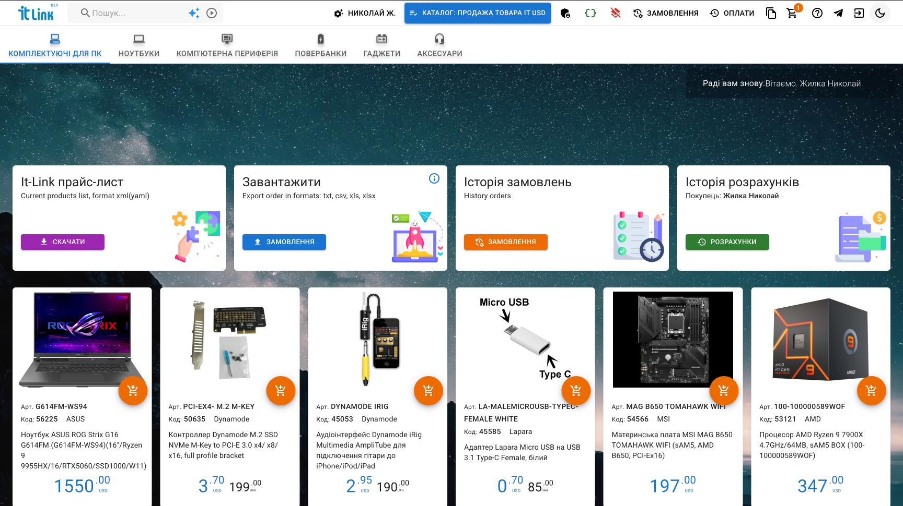
Task: Click the Раді вам знову welcome notification
Action: click(x=791, y=83)
